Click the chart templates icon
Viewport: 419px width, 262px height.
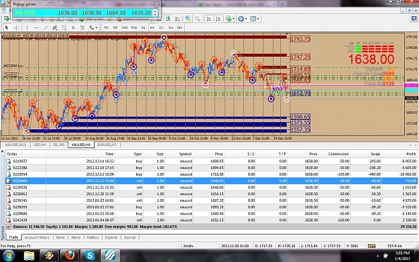[x=253, y=19]
